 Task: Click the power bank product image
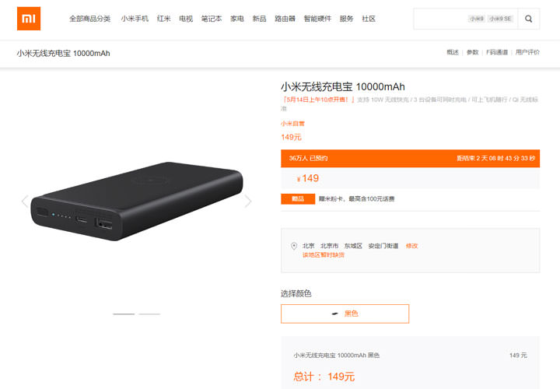[x=137, y=201]
